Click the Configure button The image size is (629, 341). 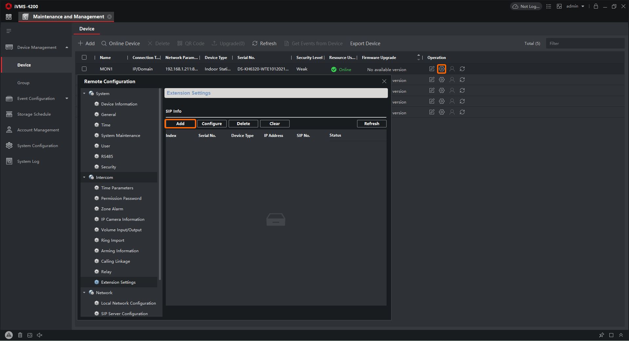(x=212, y=124)
